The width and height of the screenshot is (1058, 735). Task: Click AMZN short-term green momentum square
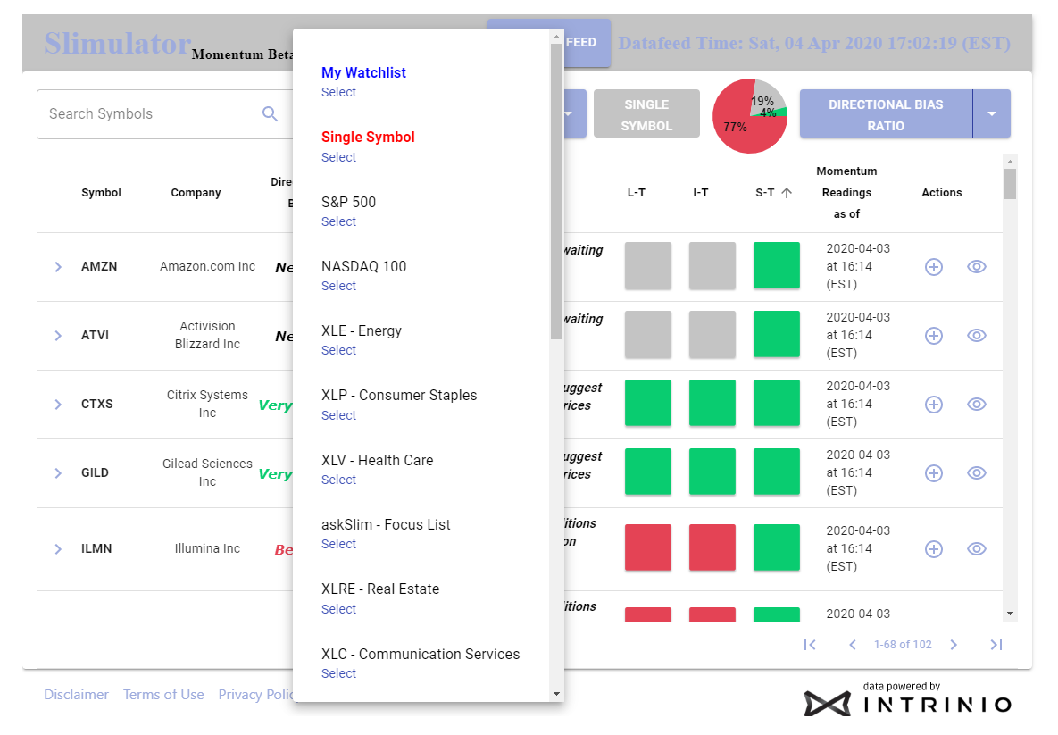coord(777,265)
